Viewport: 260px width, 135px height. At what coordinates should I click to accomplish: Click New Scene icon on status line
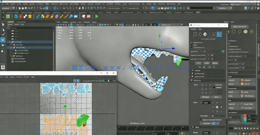[x=20, y=8]
